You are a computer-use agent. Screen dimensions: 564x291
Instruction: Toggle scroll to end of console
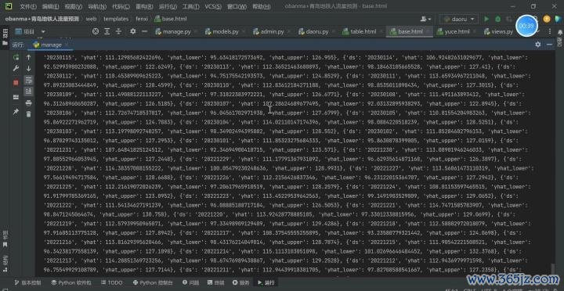coord(28,92)
